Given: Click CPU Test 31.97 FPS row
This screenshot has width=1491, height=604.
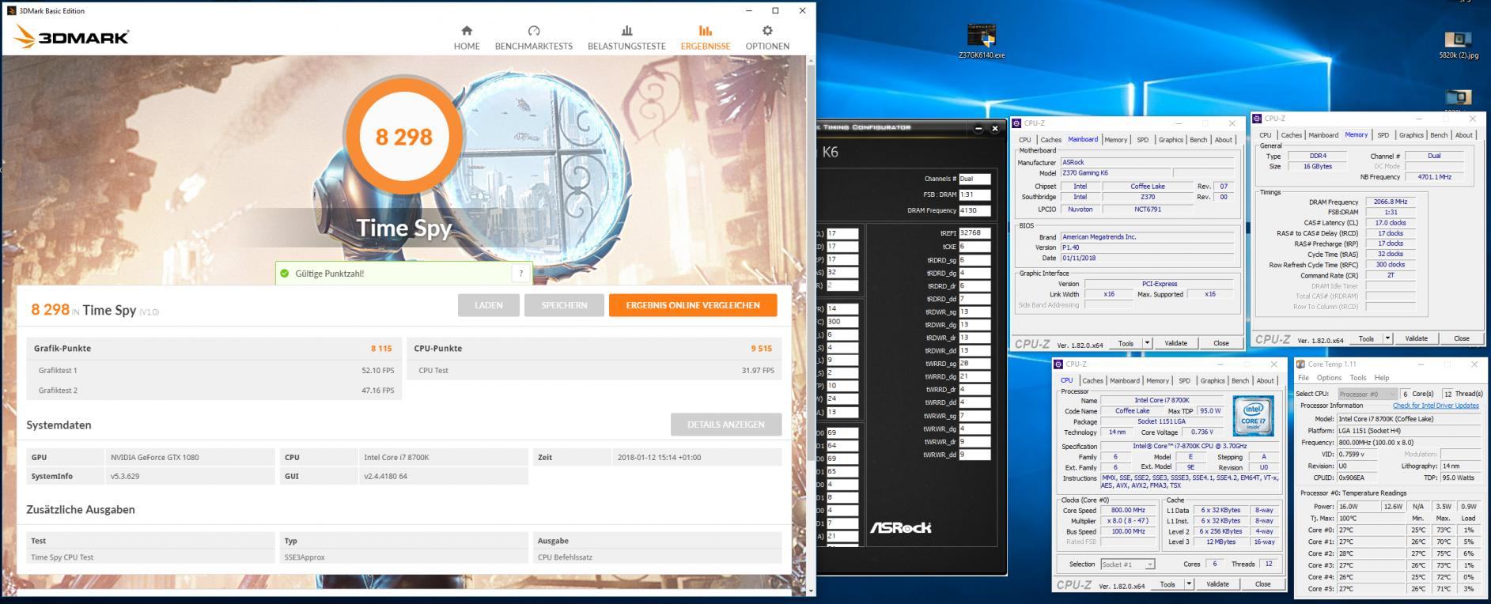Looking at the screenshot, I should point(594,370).
